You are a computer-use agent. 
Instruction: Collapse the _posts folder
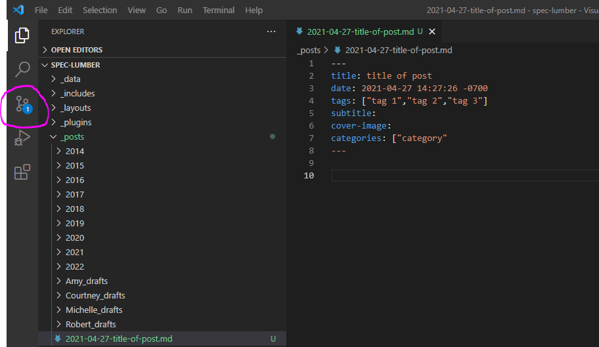pos(72,136)
